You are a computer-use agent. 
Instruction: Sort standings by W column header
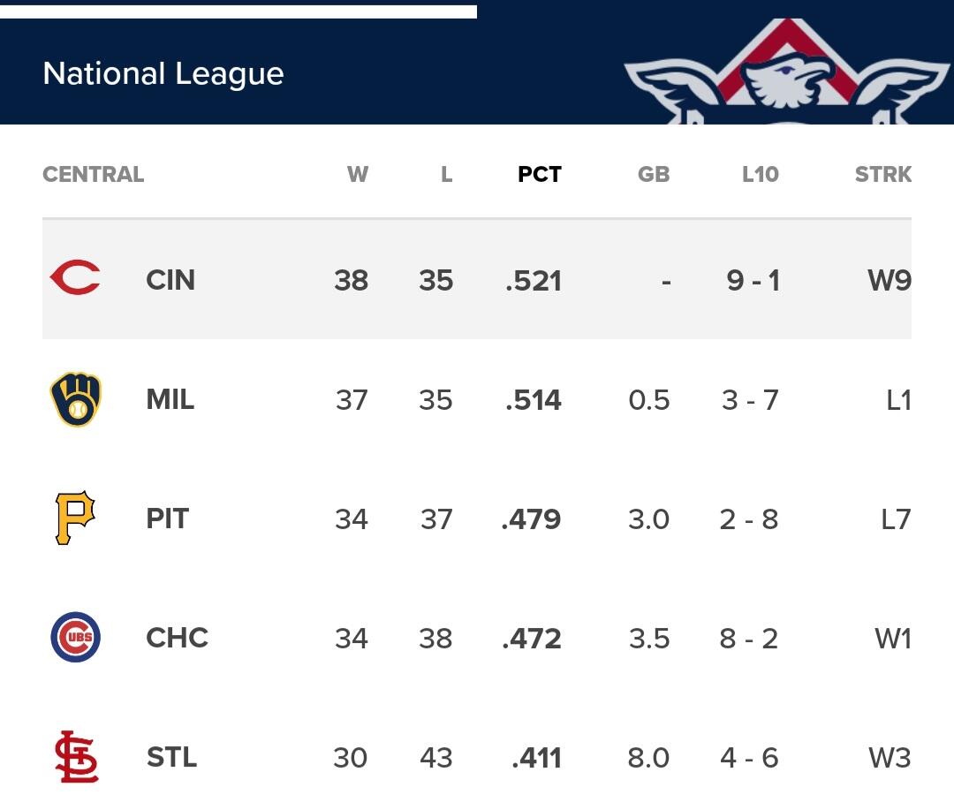[357, 175]
